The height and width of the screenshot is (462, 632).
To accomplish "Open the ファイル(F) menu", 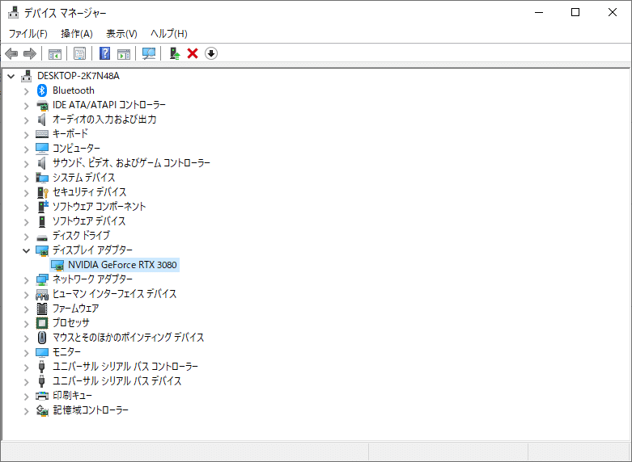I will click(x=28, y=34).
